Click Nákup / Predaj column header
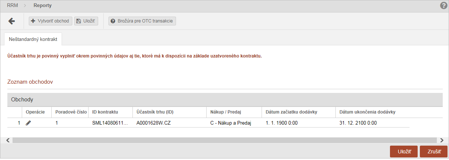The height and width of the screenshot is (160, 449). point(234,112)
